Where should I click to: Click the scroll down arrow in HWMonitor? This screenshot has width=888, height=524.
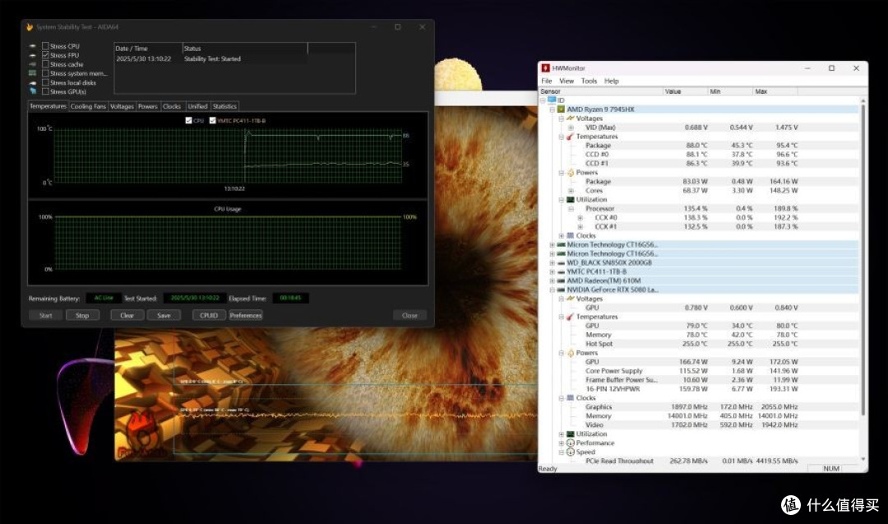[x=863, y=459]
